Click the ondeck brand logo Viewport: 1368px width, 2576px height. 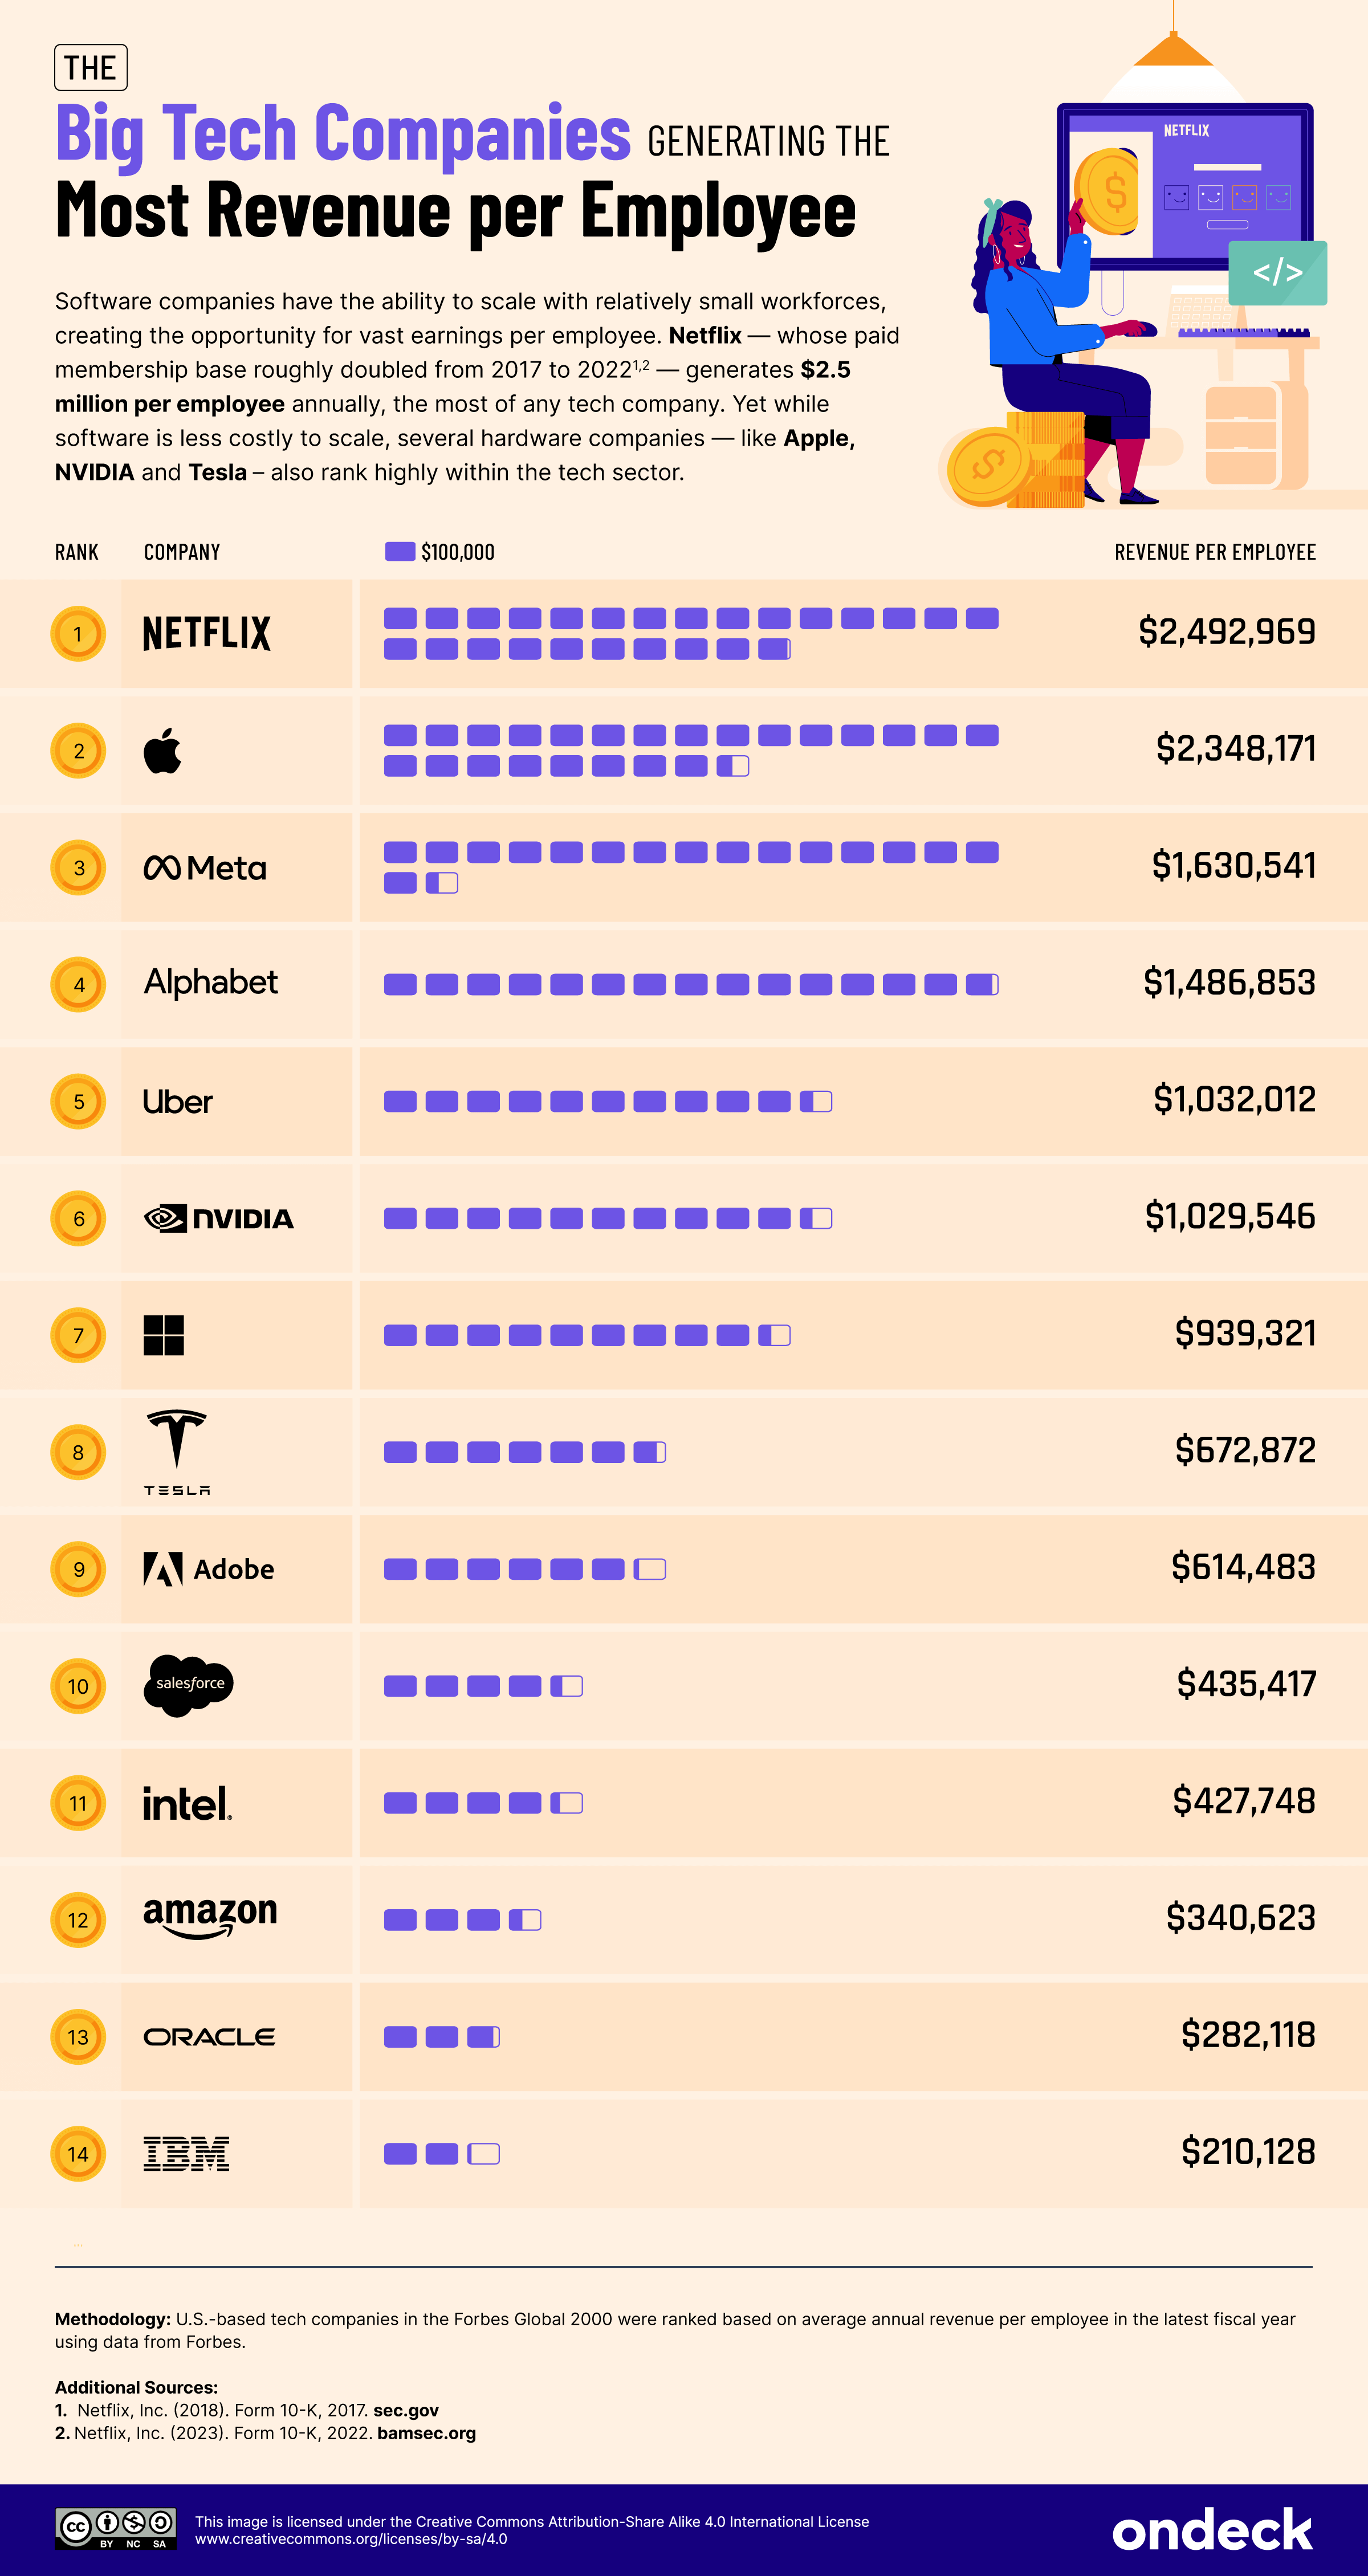click(x=1212, y=2529)
